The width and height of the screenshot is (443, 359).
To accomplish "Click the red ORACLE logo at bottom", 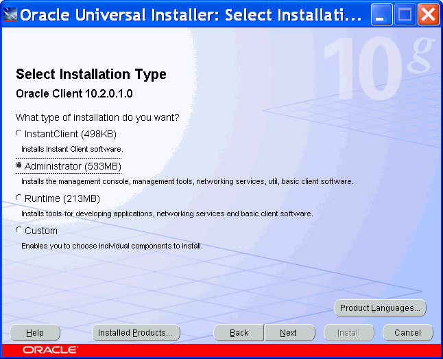I will (50, 350).
